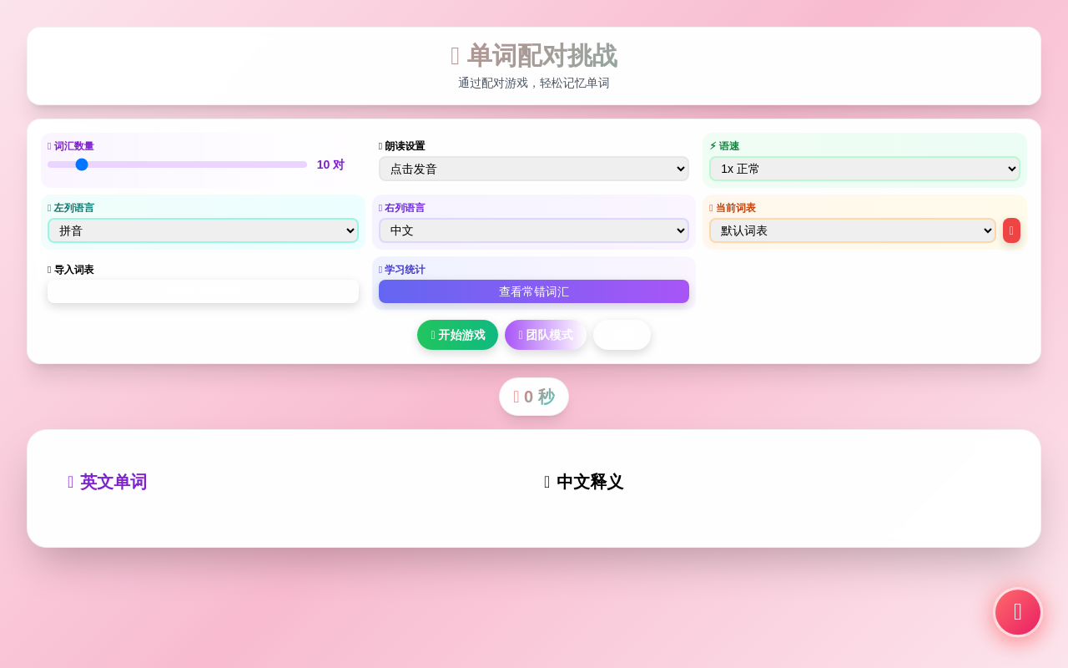The width and height of the screenshot is (1068, 668).
Task: Click the icon beside 右列语言 label
Action: pyautogui.click(x=380, y=207)
